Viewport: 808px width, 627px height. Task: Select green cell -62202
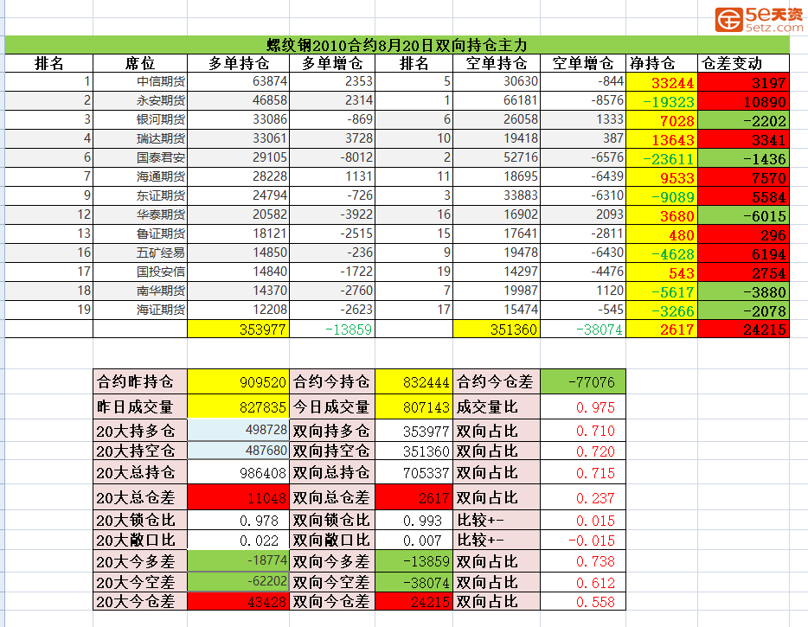(x=238, y=582)
